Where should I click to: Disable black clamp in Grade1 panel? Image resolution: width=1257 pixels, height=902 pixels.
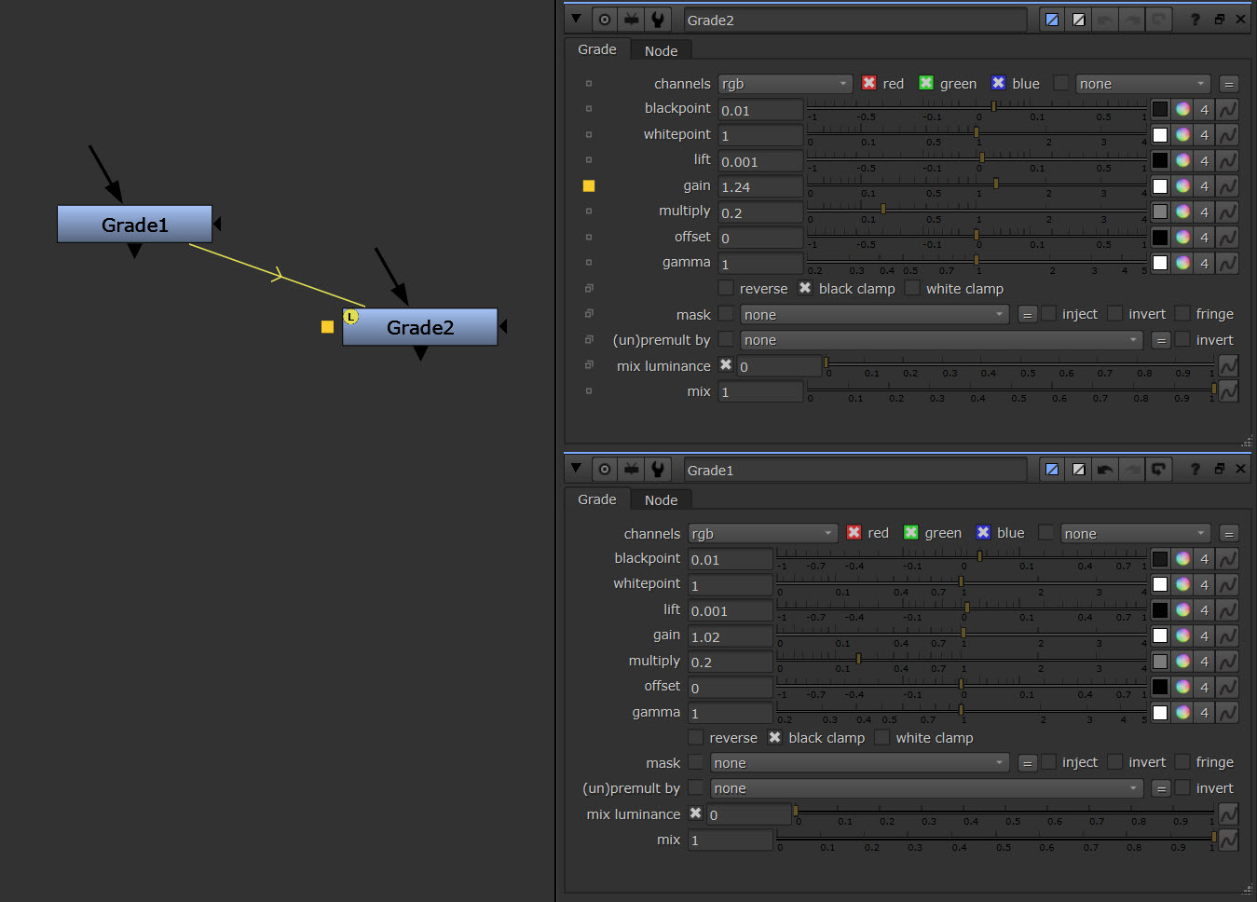[775, 737]
